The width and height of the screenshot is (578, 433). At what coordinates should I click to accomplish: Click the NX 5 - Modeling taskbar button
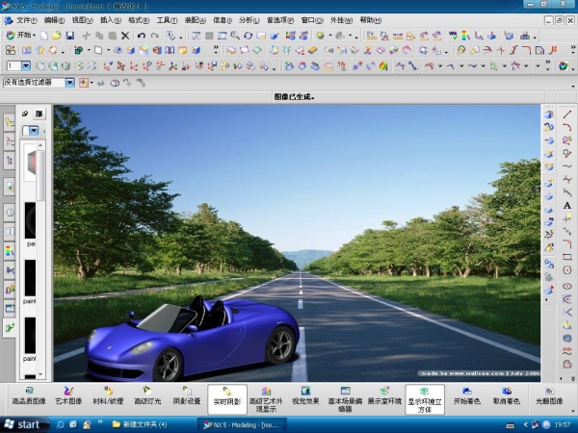pyautogui.click(x=241, y=424)
